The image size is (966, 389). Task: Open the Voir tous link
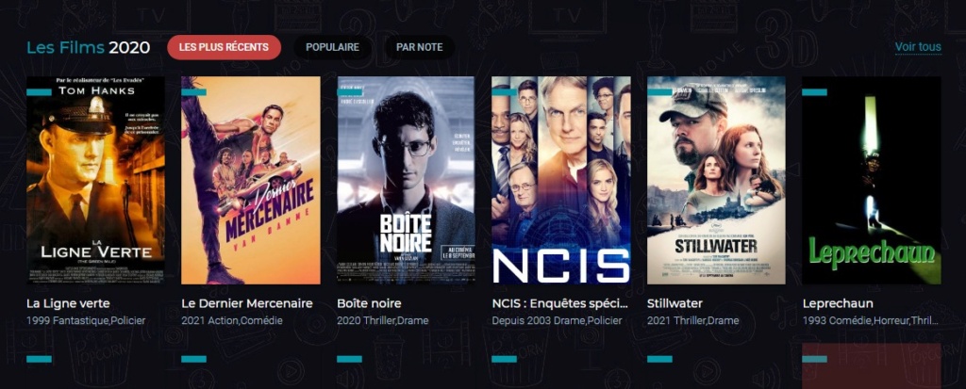tap(918, 47)
